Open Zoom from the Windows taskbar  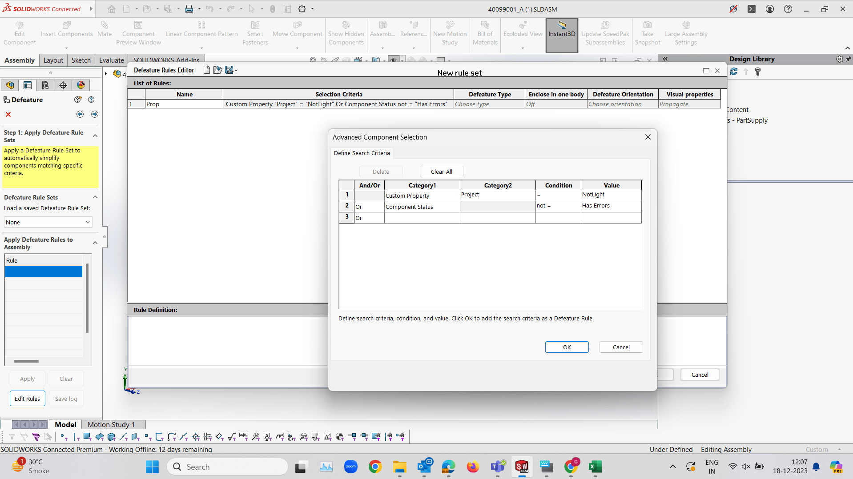(x=351, y=467)
